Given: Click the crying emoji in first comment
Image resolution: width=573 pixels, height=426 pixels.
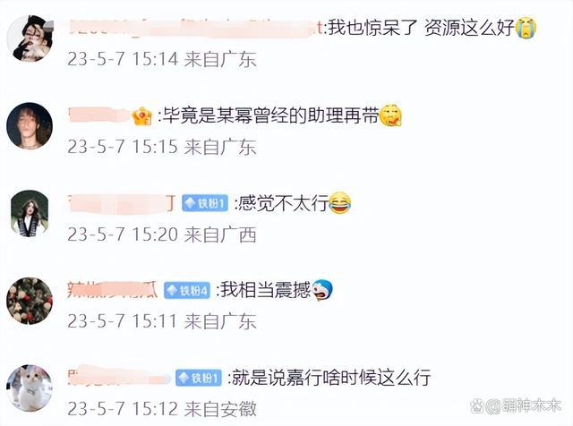Looking at the screenshot, I should point(526,28).
